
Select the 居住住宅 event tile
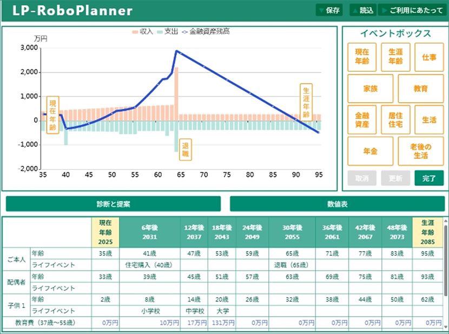pyautogui.click(x=395, y=120)
